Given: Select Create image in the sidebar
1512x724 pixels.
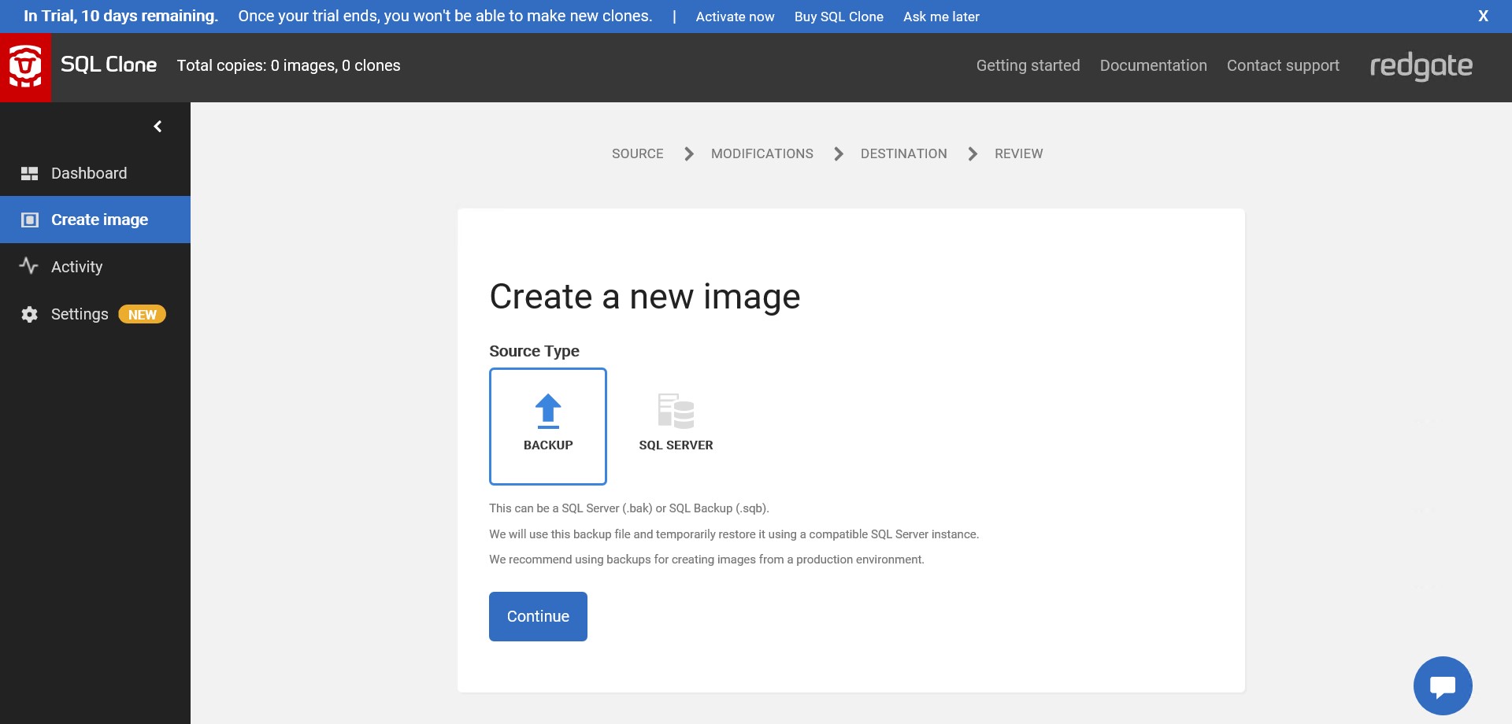Looking at the screenshot, I should click(x=95, y=220).
